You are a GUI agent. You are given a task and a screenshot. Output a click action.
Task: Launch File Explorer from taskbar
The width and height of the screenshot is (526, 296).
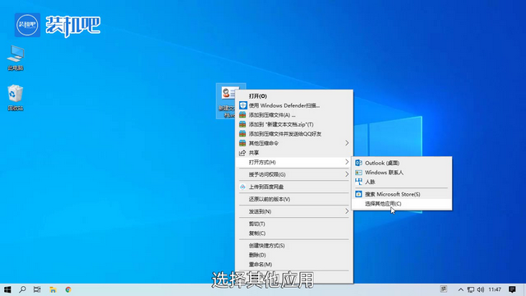click(x=53, y=289)
